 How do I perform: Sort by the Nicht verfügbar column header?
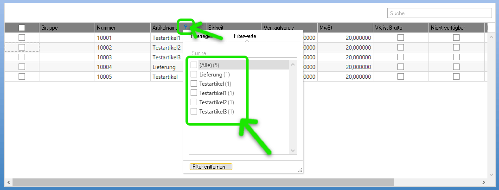pyautogui.click(x=456, y=28)
